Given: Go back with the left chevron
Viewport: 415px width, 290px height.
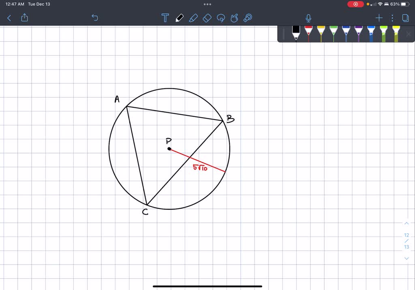Looking at the screenshot, I should tap(9, 18).
